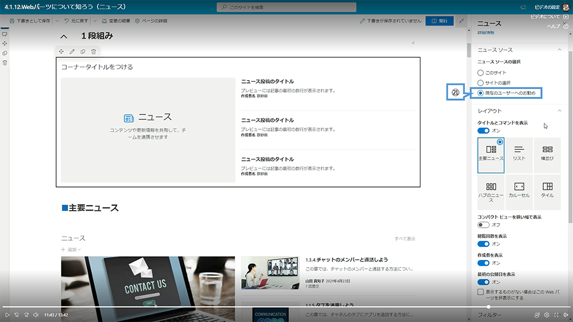Click the コーナータイトルをつける title field
The height and width of the screenshot is (322, 573).
97,67
